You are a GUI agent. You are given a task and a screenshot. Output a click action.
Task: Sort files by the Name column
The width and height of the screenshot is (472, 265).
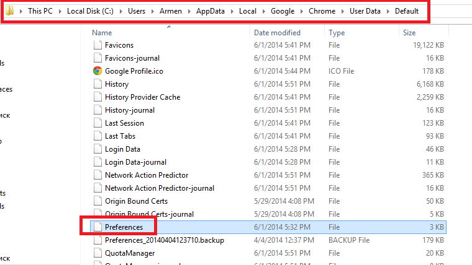(102, 32)
